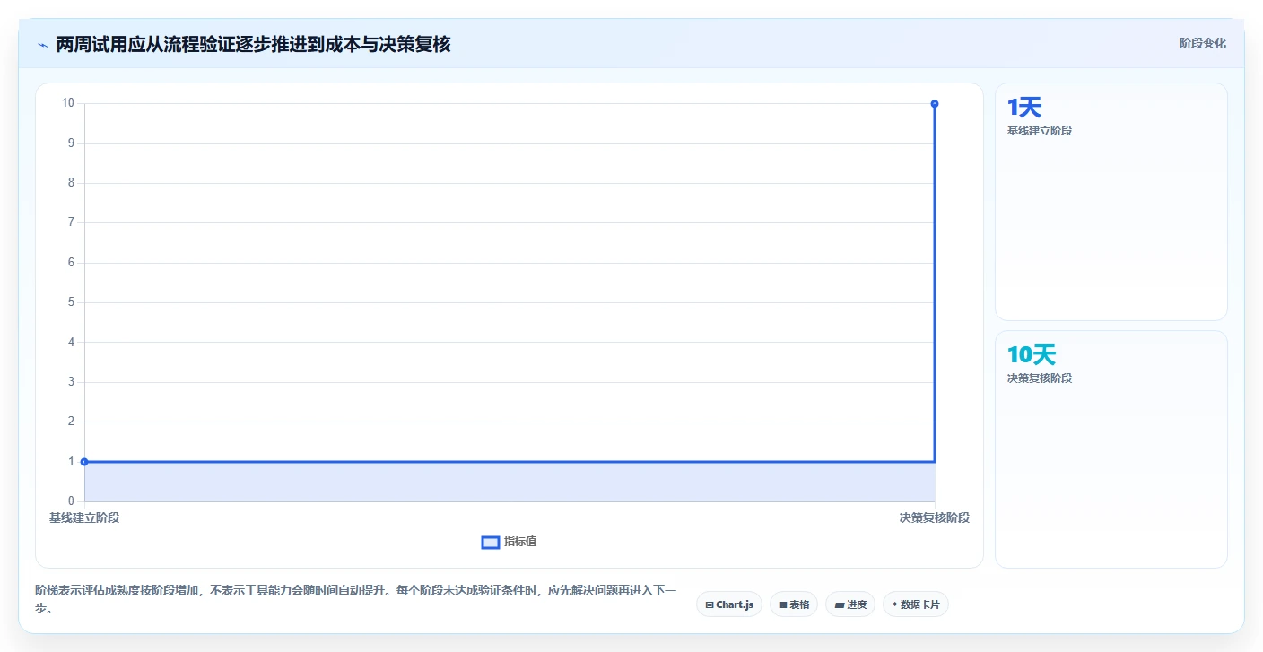Open the 10天 决策复核阶段 card
Screen dimensions: 1263x652
click(1111, 449)
